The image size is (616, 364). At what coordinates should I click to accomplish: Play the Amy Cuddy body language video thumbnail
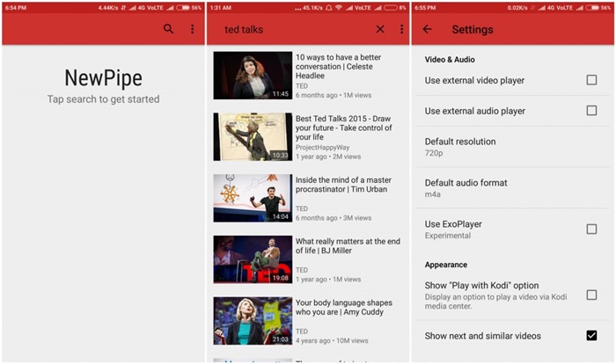pos(253,321)
